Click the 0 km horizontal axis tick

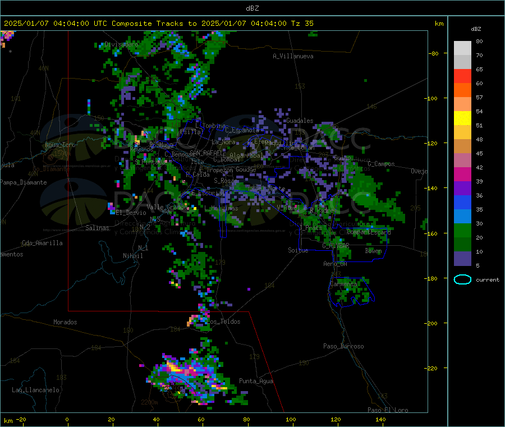tap(67, 419)
